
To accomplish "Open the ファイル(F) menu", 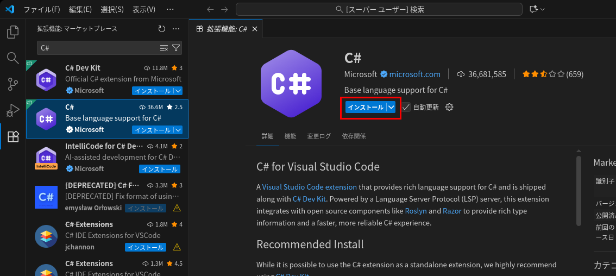I will pos(42,9).
